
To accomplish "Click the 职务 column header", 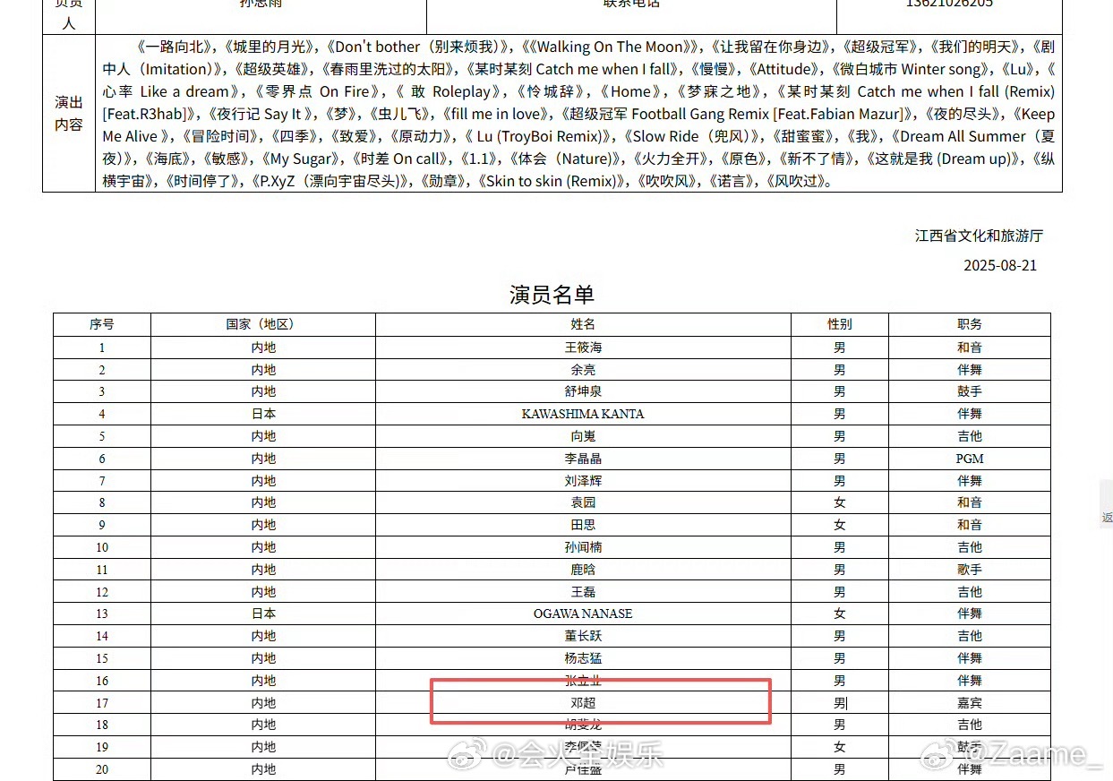I will pyautogui.click(x=970, y=324).
